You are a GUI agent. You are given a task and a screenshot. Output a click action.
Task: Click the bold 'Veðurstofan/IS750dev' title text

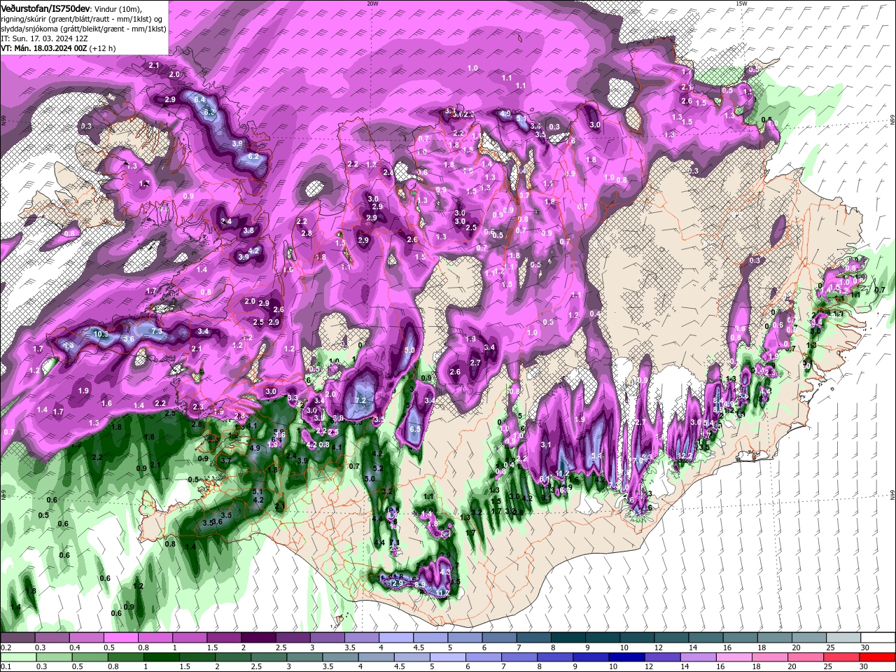pyautogui.click(x=45, y=8)
